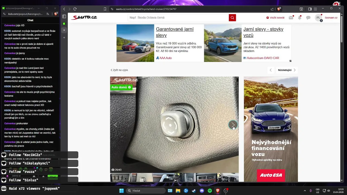This screenshot has width=347, height=195.
Task: Select the Kick tab in the vertical tab strip
Action: (x=64, y=24)
